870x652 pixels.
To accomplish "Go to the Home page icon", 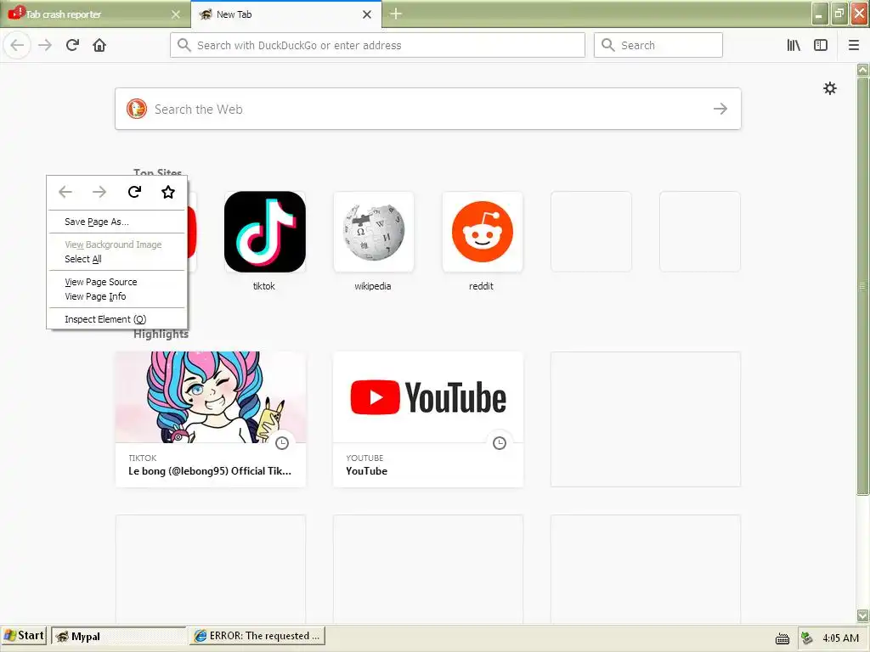I will [99, 45].
